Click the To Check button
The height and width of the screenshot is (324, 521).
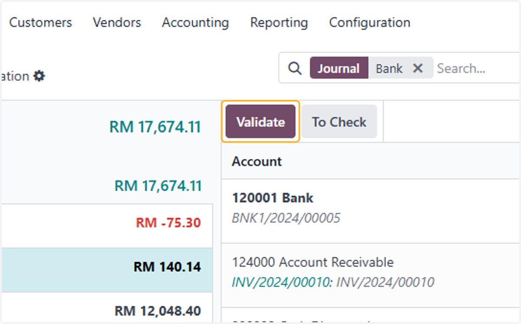[339, 122]
